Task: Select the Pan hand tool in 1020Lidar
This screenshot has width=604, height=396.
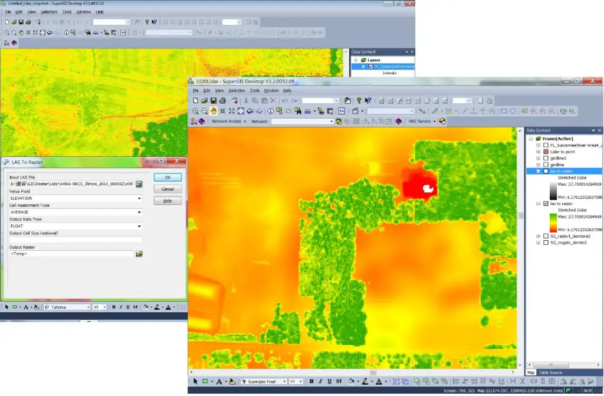Action: (214, 111)
